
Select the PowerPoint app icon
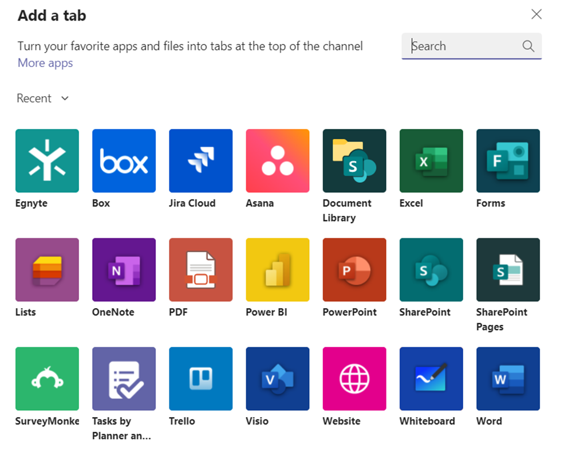click(354, 270)
